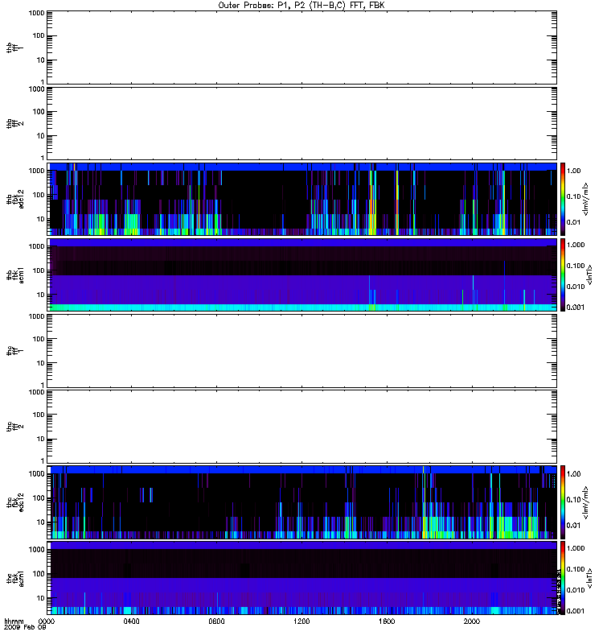Click the "0800" time axis label
The width and height of the screenshot is (603, 644).
click(216, 621)
